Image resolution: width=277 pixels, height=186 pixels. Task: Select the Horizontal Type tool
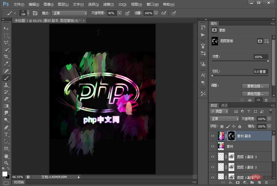[6, 134]
